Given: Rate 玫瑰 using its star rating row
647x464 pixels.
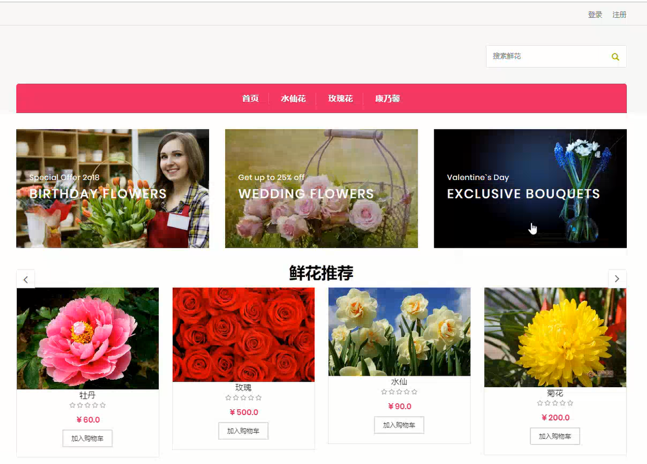Looking at the screenshot, I should pos(243,398).
